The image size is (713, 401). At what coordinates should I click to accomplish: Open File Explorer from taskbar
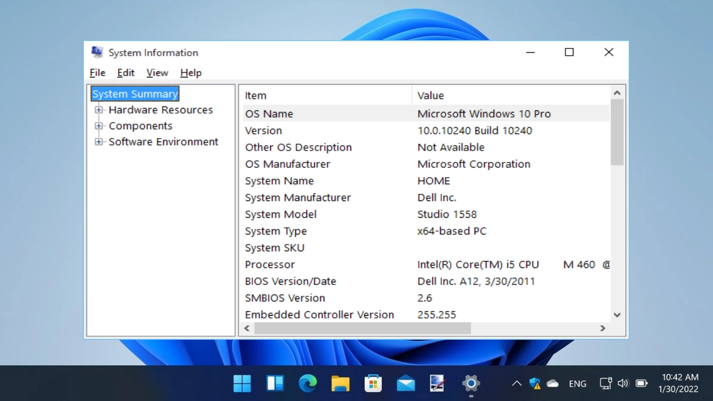point(340,383)
